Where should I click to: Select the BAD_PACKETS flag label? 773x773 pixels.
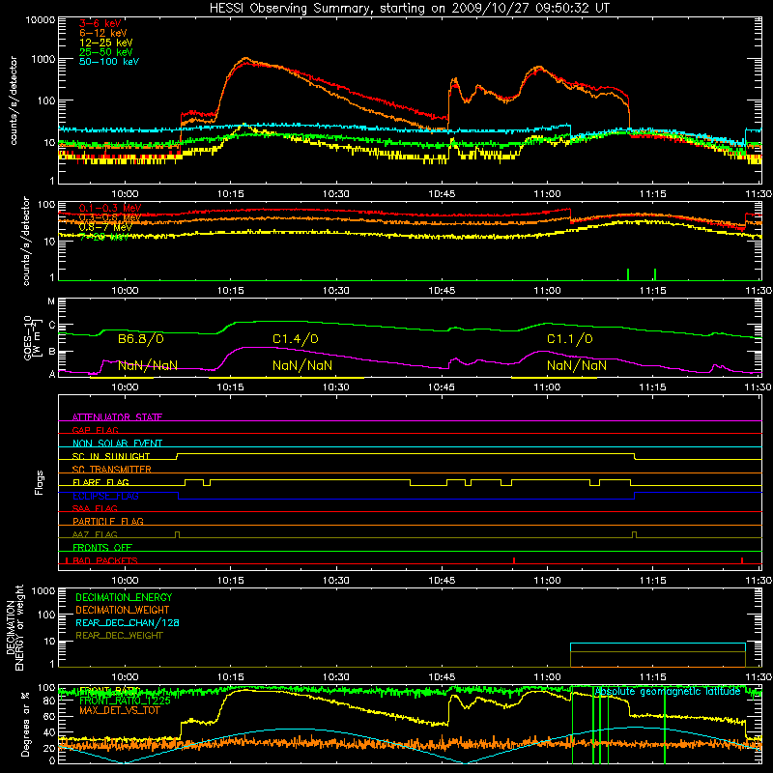pos(105,560)
